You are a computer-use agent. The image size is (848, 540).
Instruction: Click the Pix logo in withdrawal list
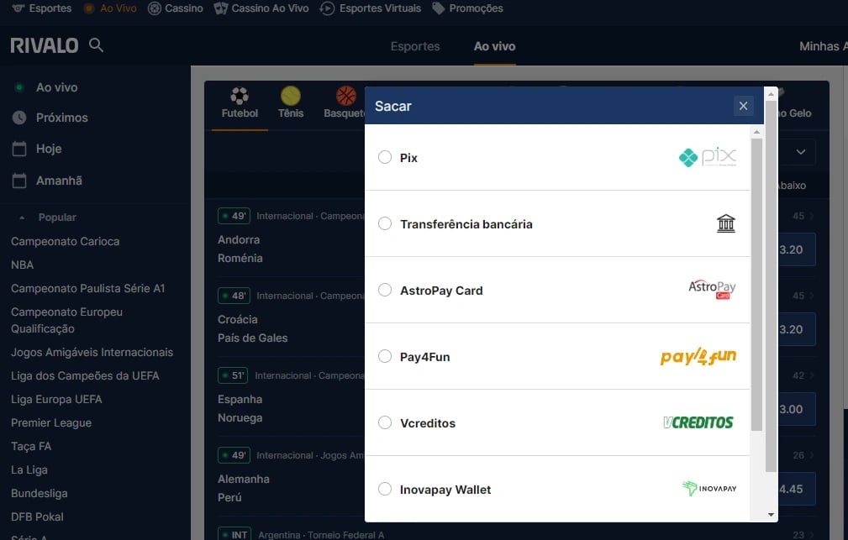[x=708, y=157]
